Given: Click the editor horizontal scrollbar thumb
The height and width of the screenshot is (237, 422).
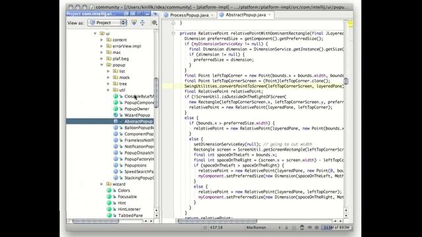Looking at the screenshot, I should pos(217,221).
